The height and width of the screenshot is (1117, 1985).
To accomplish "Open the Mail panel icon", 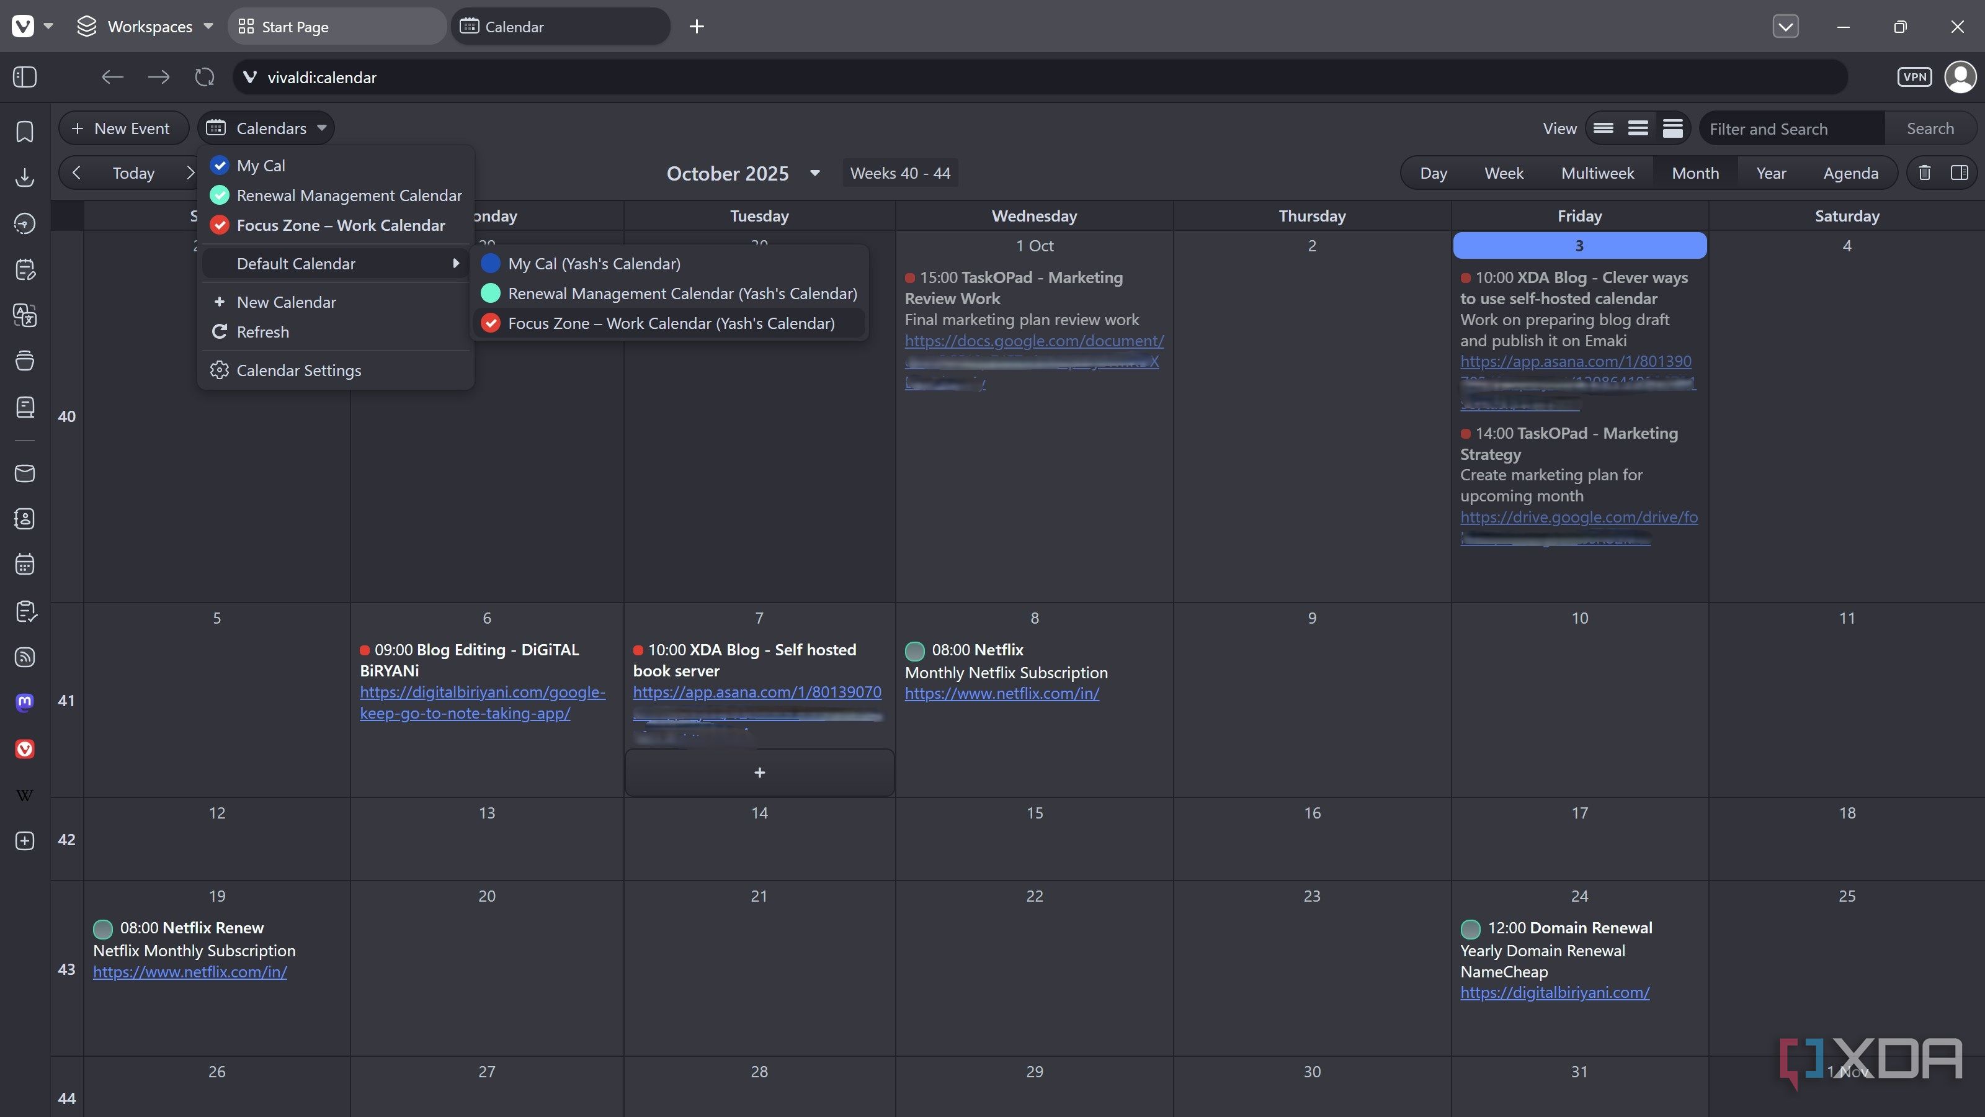I will [x=25, y=473].
